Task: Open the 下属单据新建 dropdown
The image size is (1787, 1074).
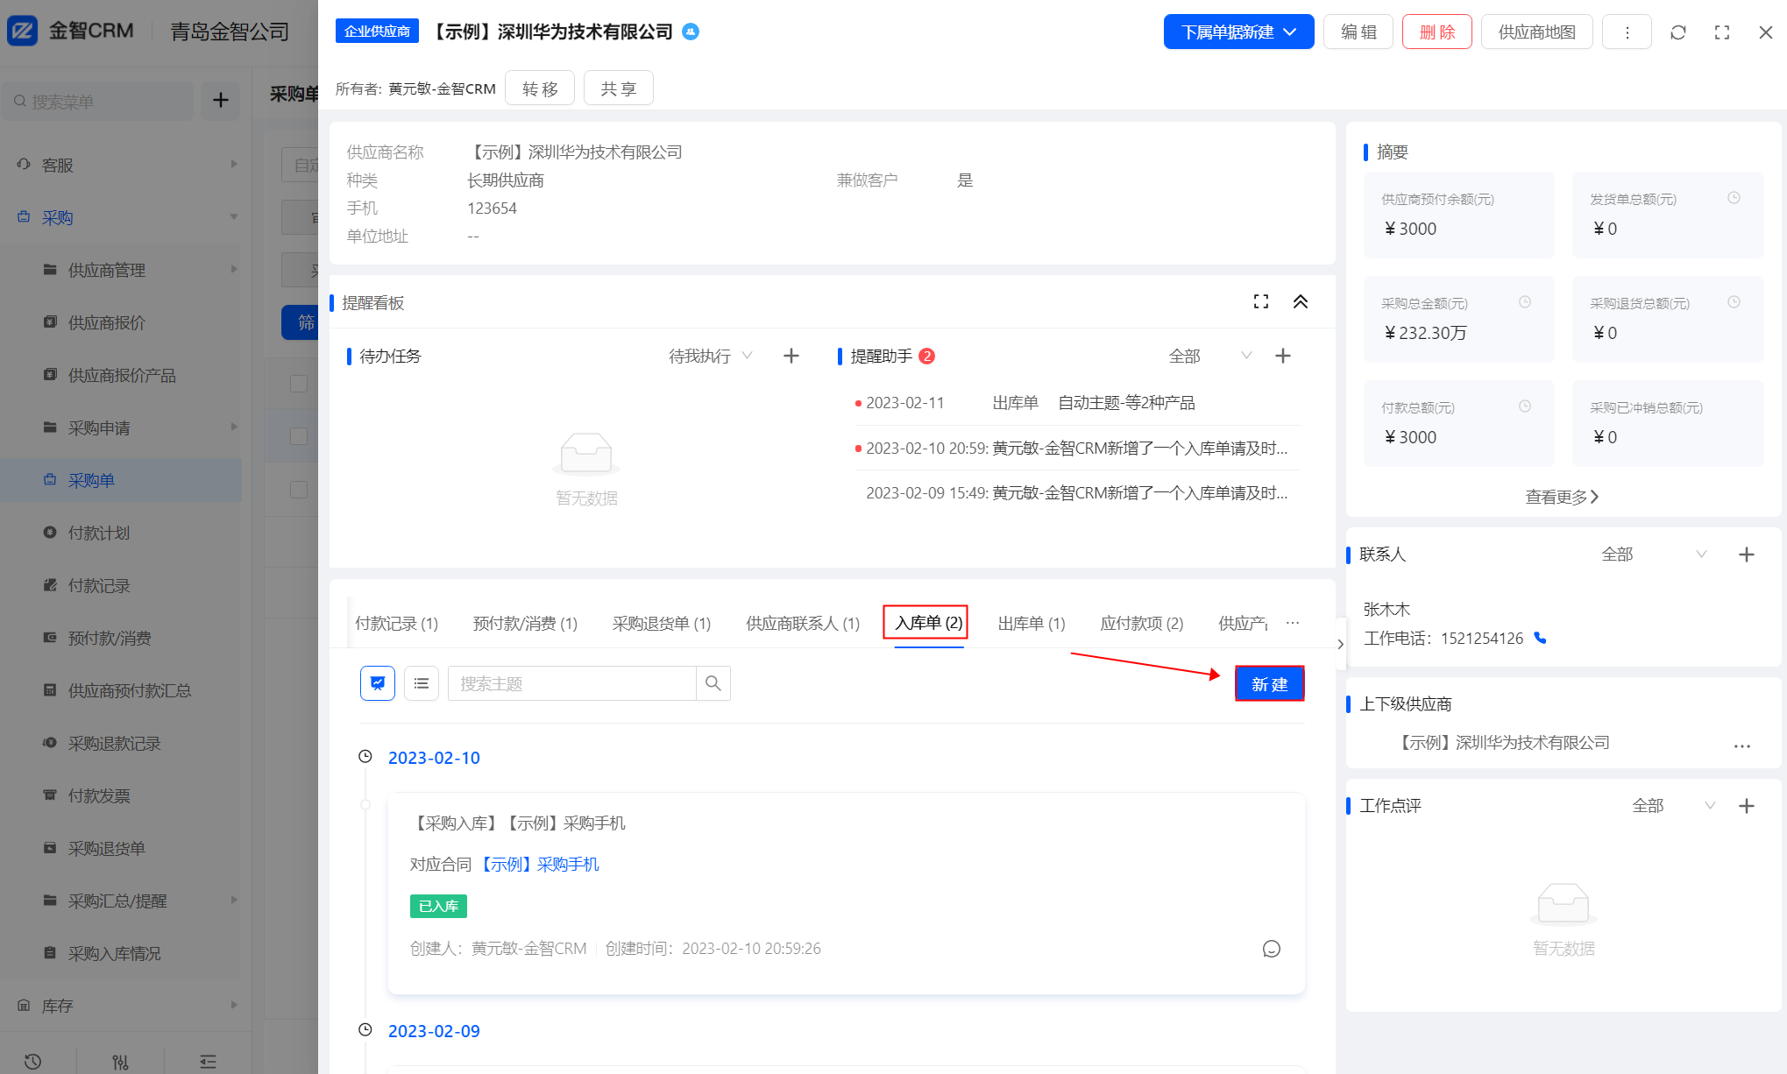Action: tap(1238, 32)
